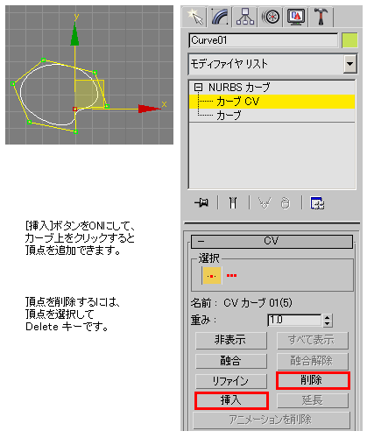Toggle single CV selection button
The image size is (367, 438).
(211, 275)
